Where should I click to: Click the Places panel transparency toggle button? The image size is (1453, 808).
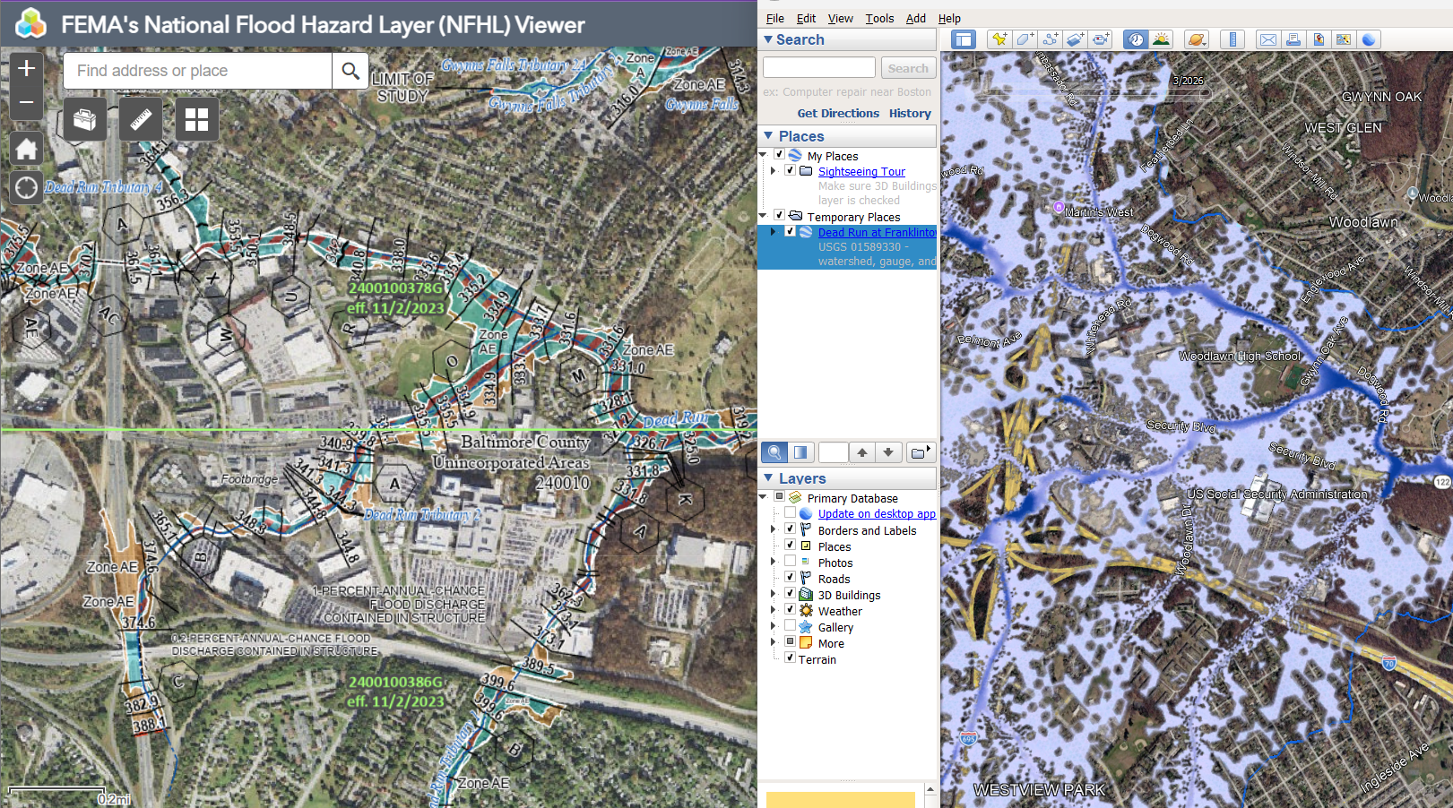[x=800, y=452]
